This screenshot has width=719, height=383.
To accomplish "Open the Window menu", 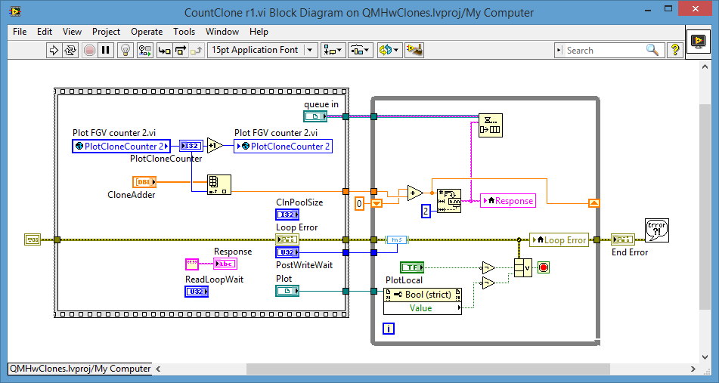I will point(222,32).
